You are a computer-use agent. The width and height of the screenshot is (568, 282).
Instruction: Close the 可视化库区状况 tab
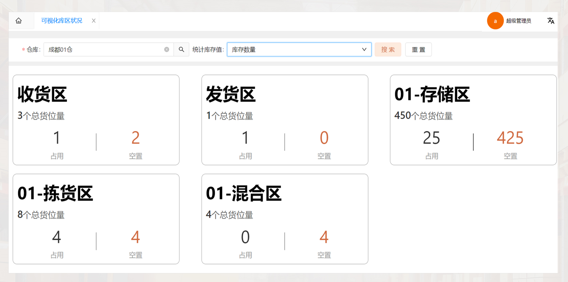[x=94, y=21]
